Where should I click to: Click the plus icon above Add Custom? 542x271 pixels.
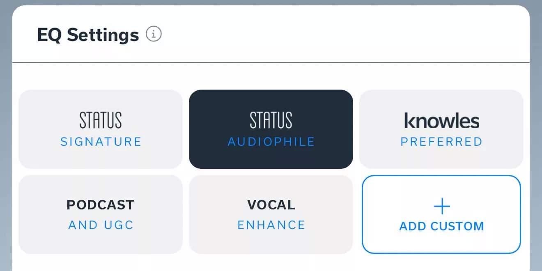[442, 206]
